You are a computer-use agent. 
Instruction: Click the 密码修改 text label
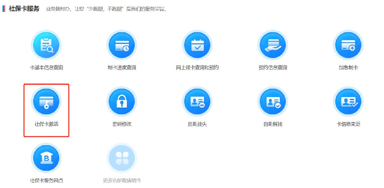tap(122, 124)
